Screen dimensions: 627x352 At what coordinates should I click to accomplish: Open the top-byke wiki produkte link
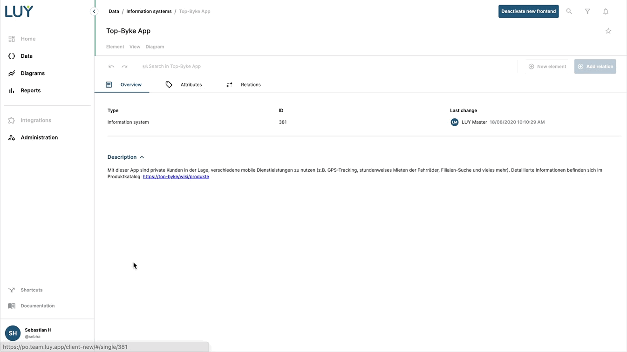[x=176, y=177]
